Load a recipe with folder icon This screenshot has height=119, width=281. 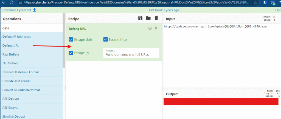tap(148, 18)
